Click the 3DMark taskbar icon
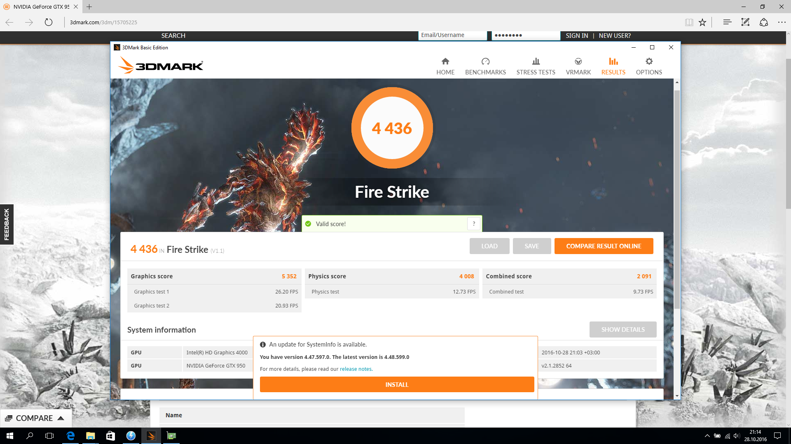 click(x=151, y=436)
